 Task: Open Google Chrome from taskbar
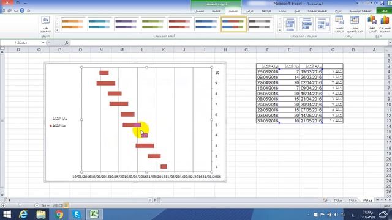coord(59,215)
